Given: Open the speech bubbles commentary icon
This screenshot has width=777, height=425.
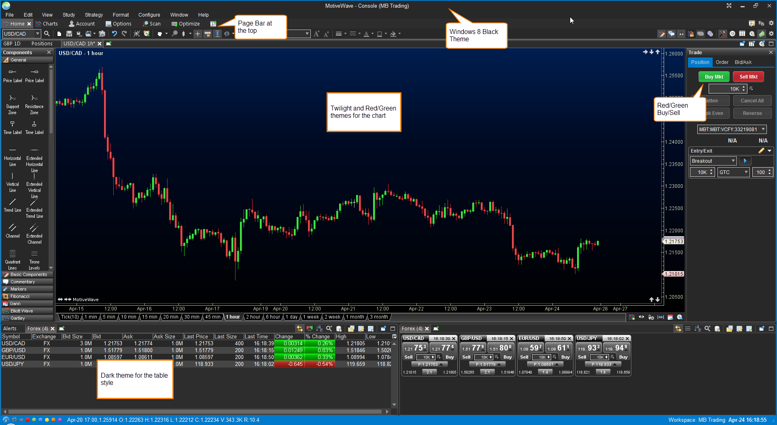Looking at the screenshot, I should tap(671, 34).
